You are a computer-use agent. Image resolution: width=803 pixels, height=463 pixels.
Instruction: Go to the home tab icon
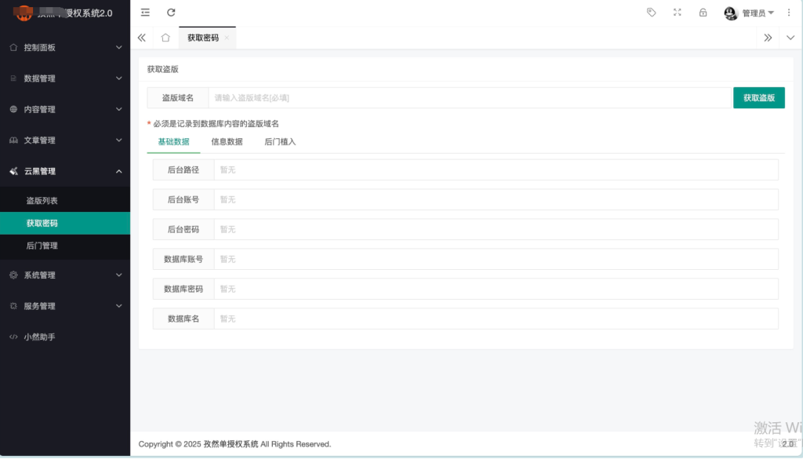(165, 38)
